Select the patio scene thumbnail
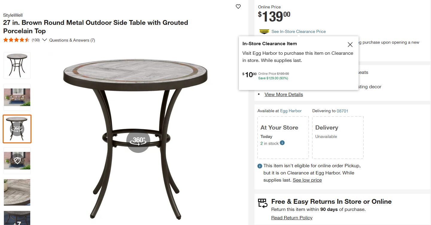 [17, 97]
